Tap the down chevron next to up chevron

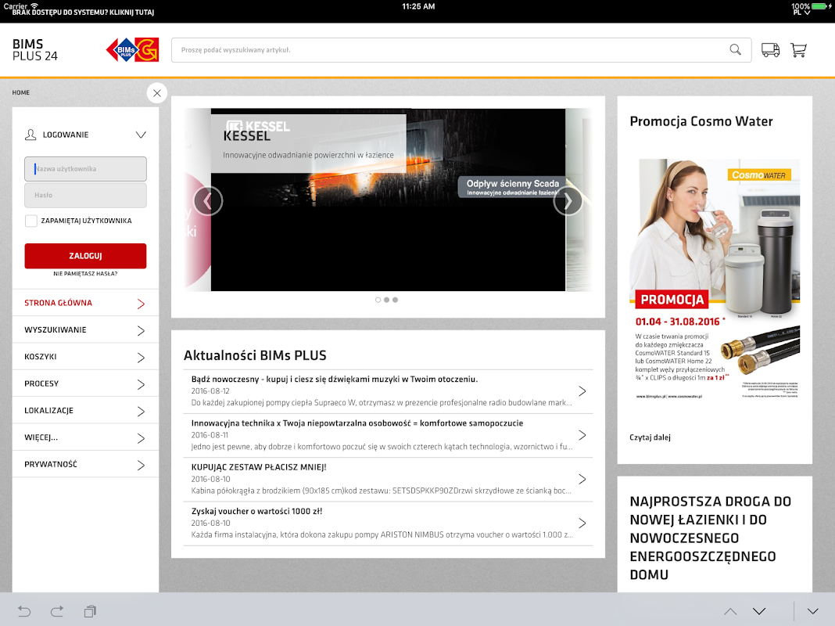(x=759, y=611)
